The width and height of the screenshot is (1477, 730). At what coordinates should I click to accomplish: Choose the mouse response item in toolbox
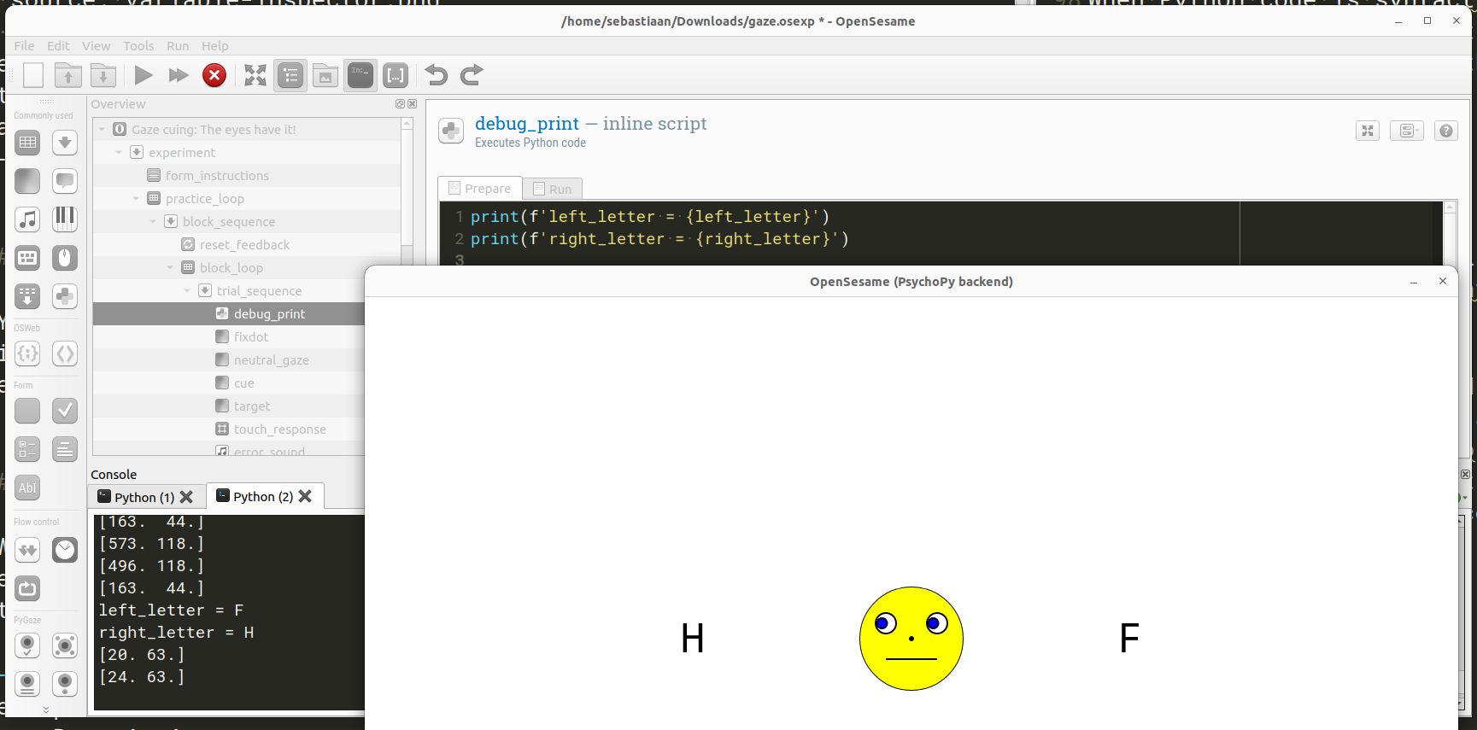tap(65, 258)
